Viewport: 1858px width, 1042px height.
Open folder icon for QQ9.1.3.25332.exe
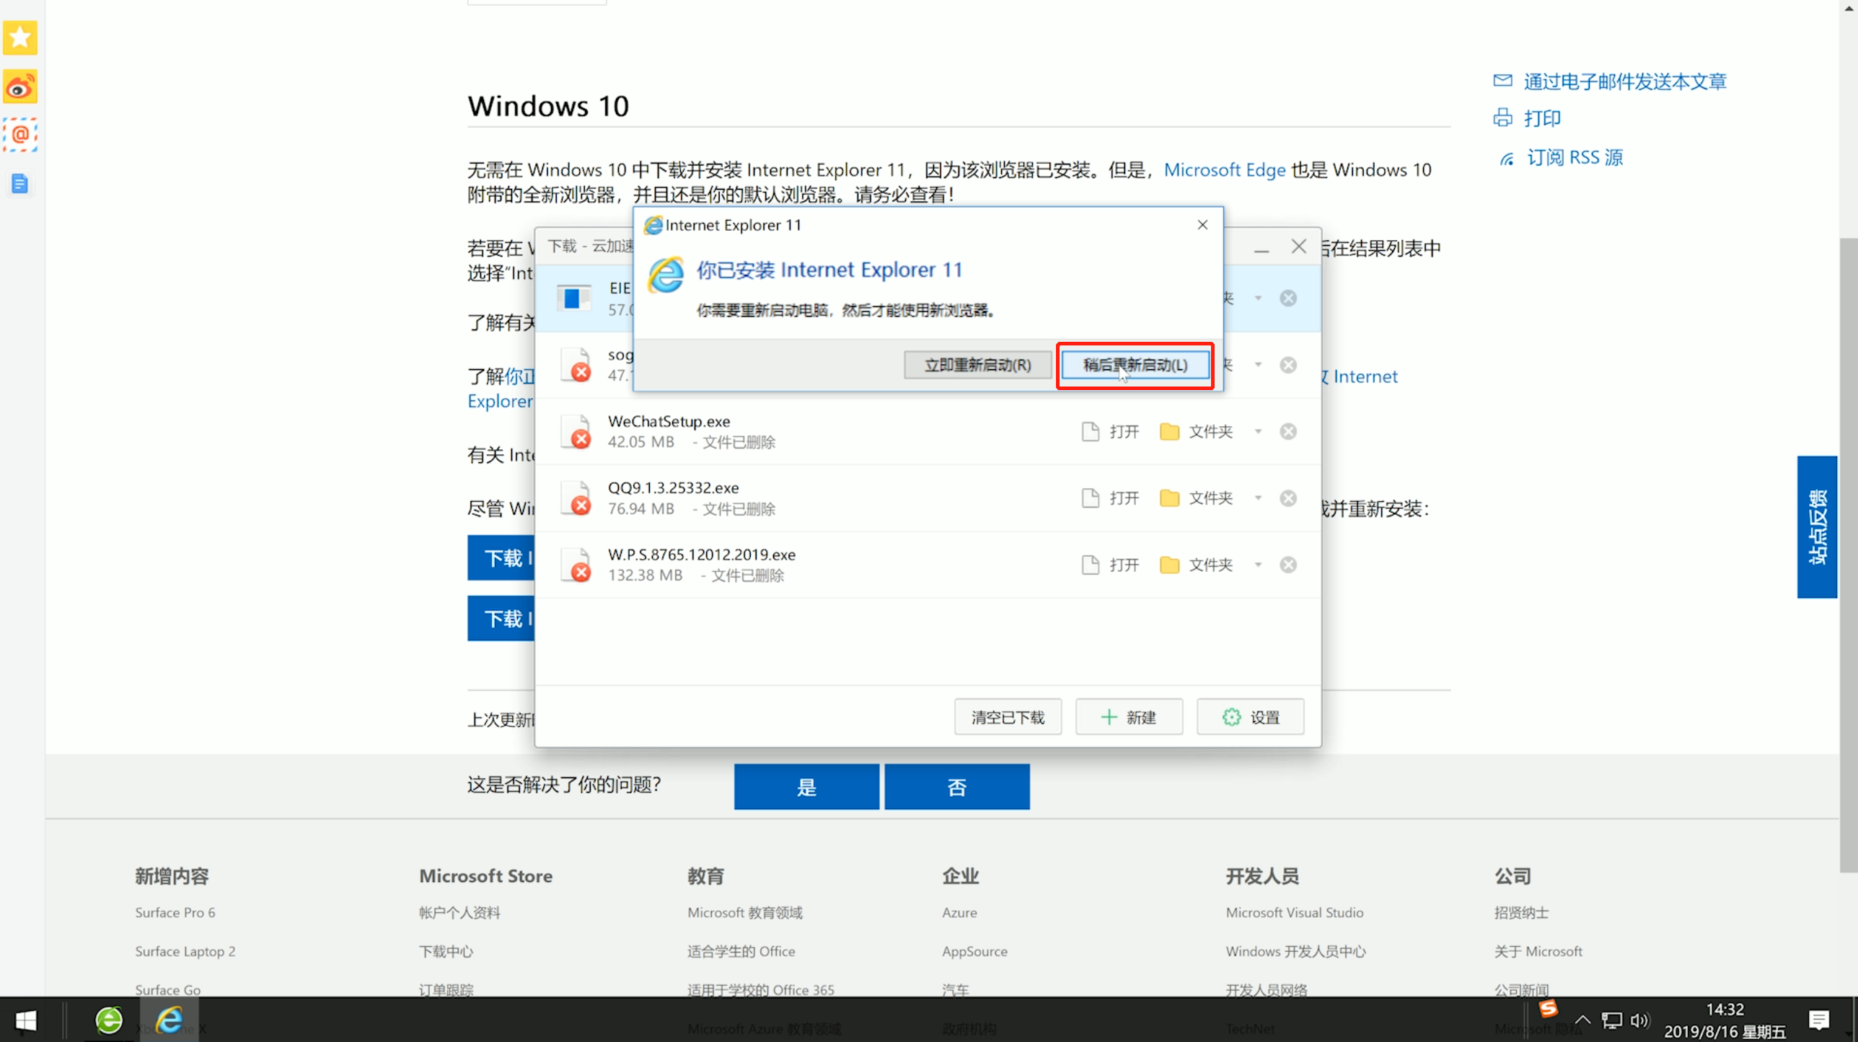pos(1169,498)
